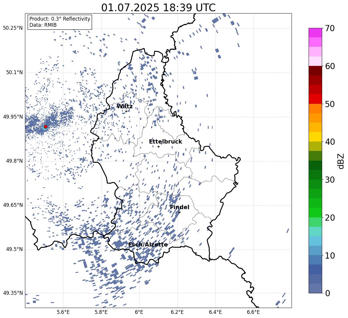Click the Data: RMIB text

pyautogui.click(x=43, y=25)
